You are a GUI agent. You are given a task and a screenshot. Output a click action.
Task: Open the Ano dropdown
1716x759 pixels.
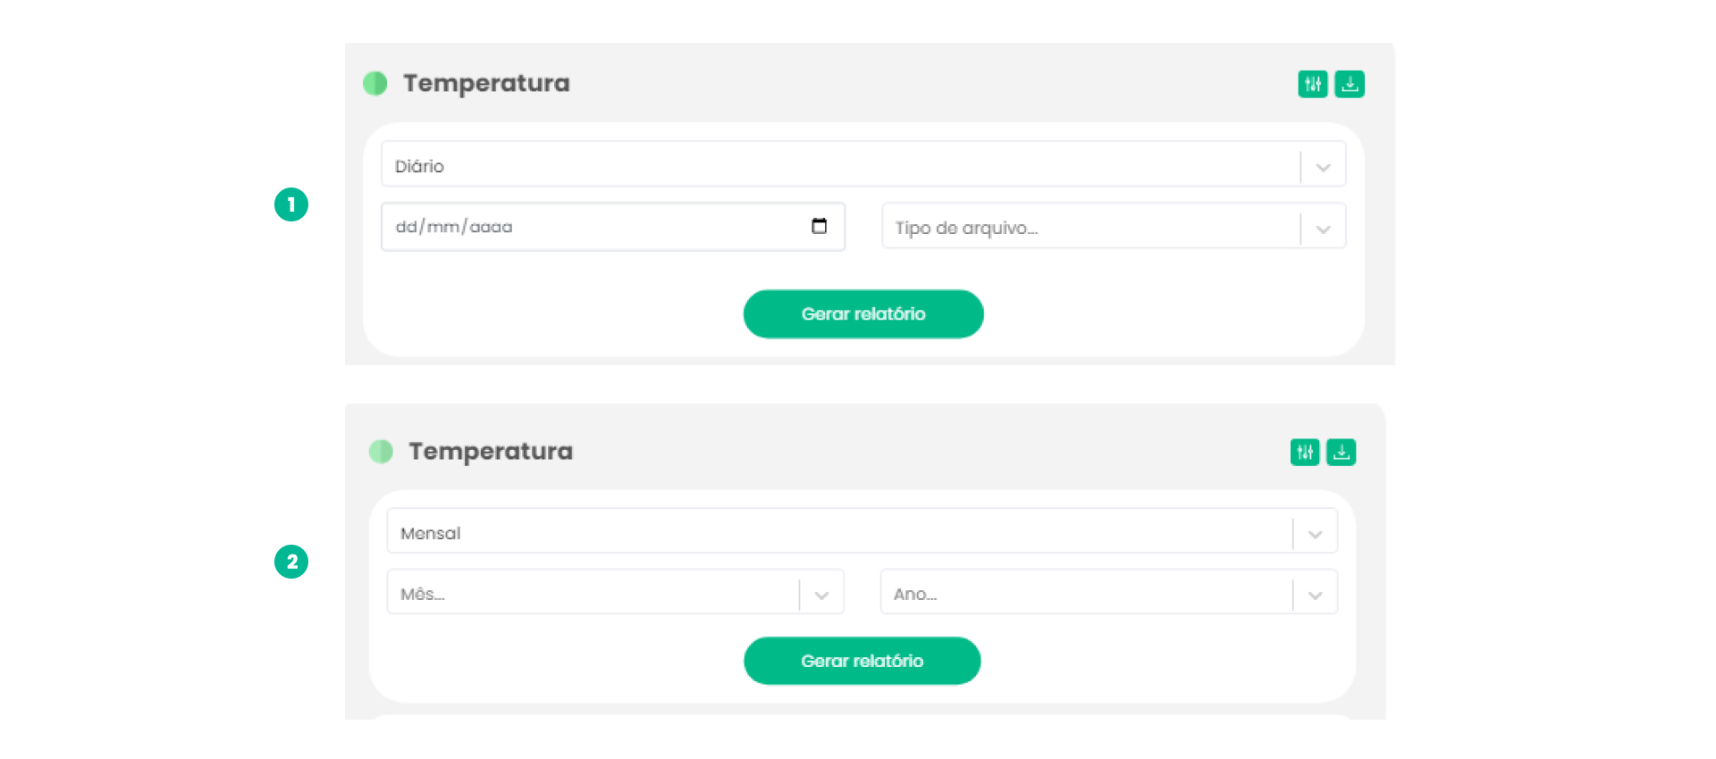pyautogui.click(x=1315, y=595)
